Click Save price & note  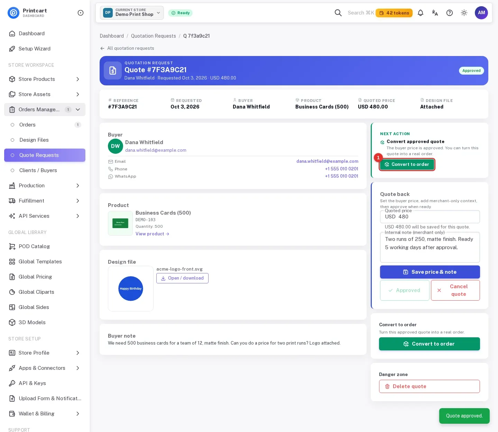click(430, 272)
